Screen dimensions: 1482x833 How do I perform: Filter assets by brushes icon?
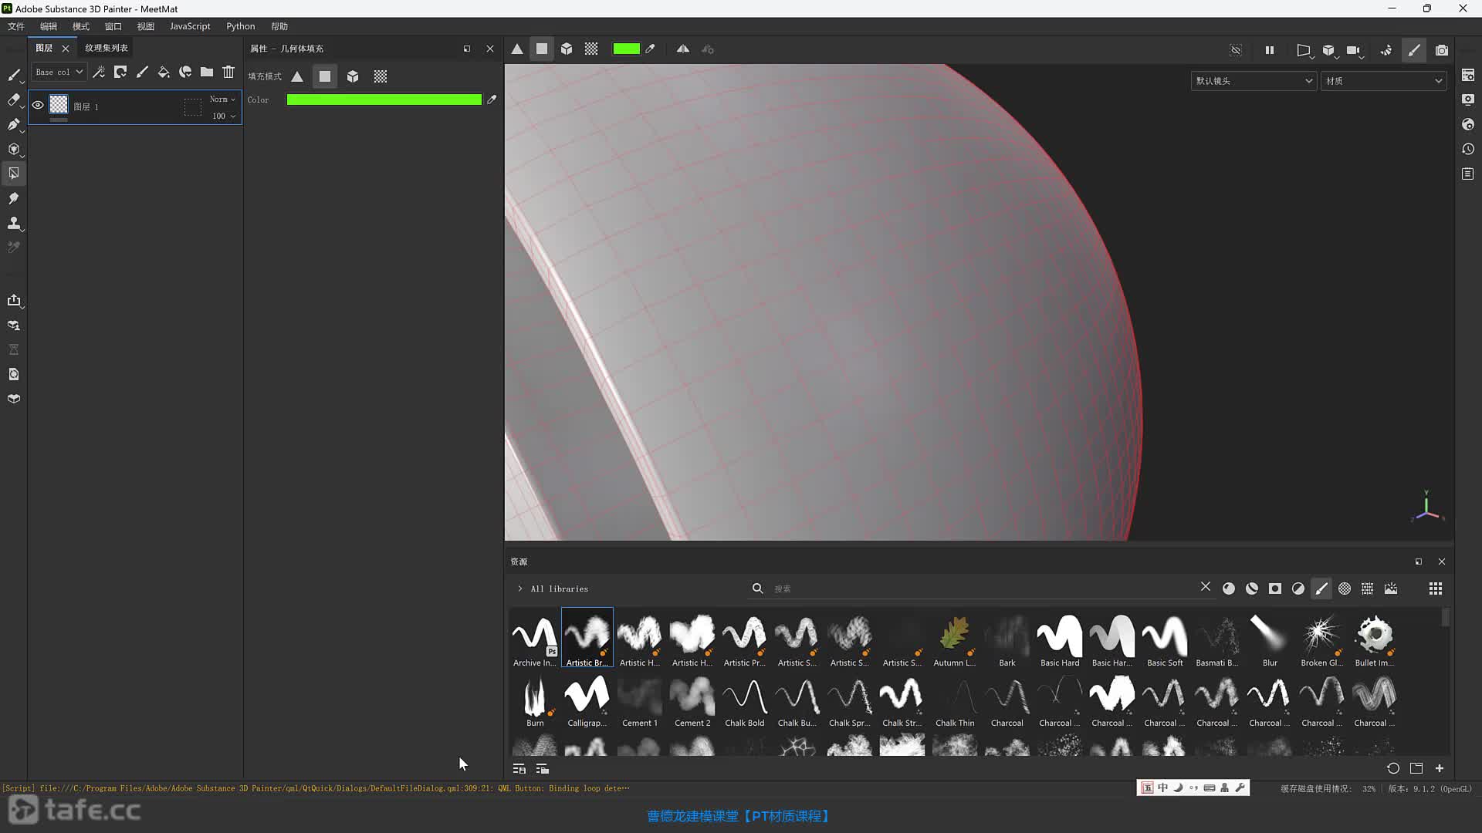[x=1321, y=588]
